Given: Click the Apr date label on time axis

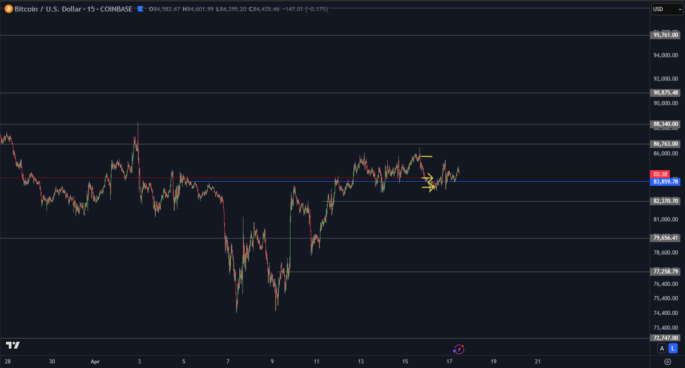Looking at the screenshot, I should coord(95,362).
